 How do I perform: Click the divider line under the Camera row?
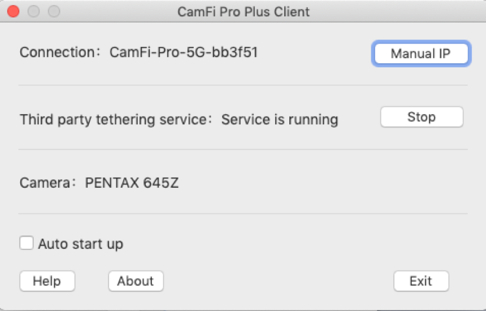click(243, 213)
